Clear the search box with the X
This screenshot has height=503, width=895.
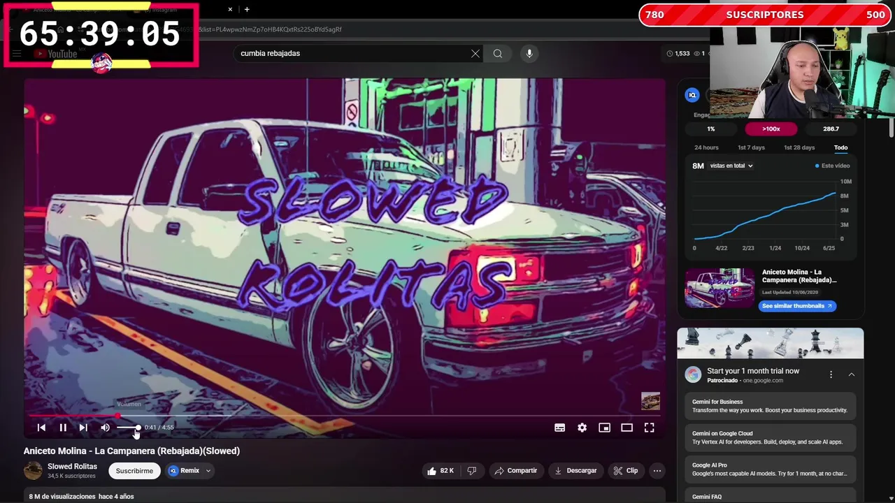[475, 53]
